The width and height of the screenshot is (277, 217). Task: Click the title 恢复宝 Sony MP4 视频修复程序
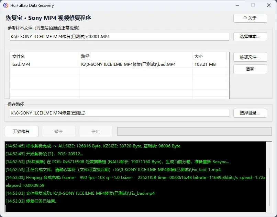48,18
